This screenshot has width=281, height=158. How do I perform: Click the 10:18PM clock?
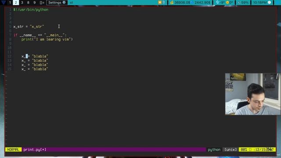pyautogui.click(x=259, y=3)
